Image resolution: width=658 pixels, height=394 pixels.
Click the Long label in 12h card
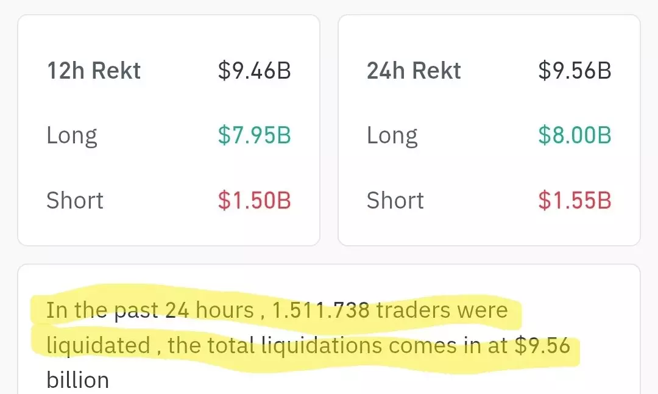[x=72, y=135]
